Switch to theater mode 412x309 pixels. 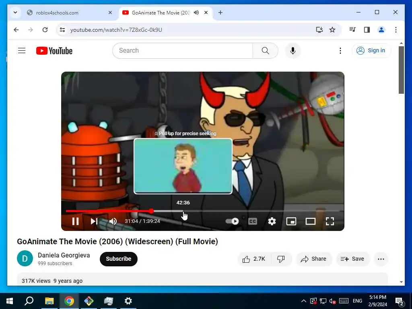(311, 221)
